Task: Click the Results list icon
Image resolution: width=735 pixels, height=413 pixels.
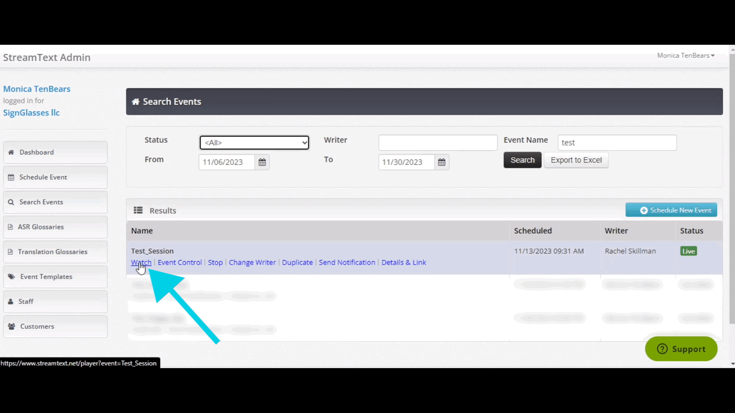Action: click(138, 210)
